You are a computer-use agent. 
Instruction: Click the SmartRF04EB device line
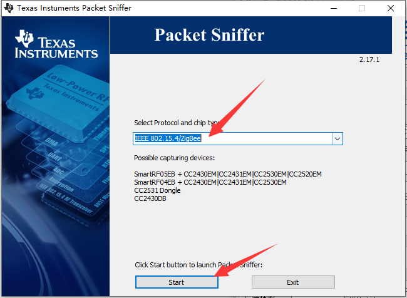tap(210, 182)
